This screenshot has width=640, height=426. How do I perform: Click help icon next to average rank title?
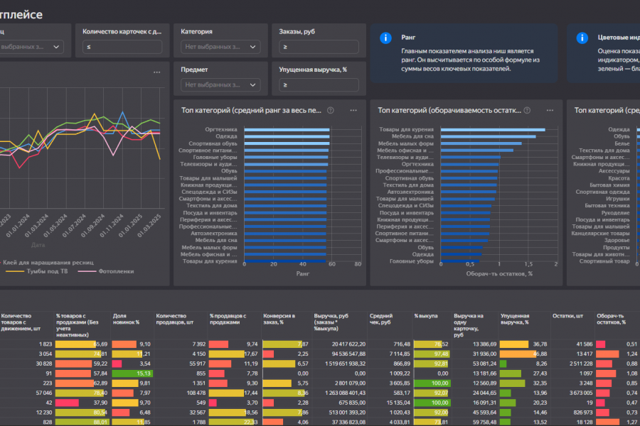pyautogui.click(x=331, y=111)
